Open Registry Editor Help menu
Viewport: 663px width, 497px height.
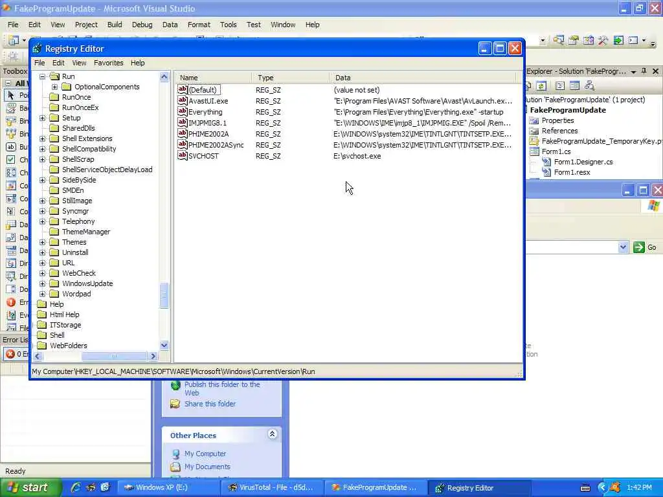(x=137, y=63)
